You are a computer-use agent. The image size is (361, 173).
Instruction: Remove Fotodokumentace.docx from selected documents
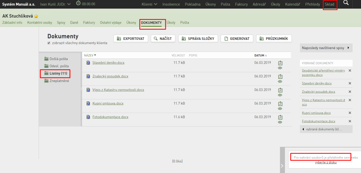coord(350,121)
